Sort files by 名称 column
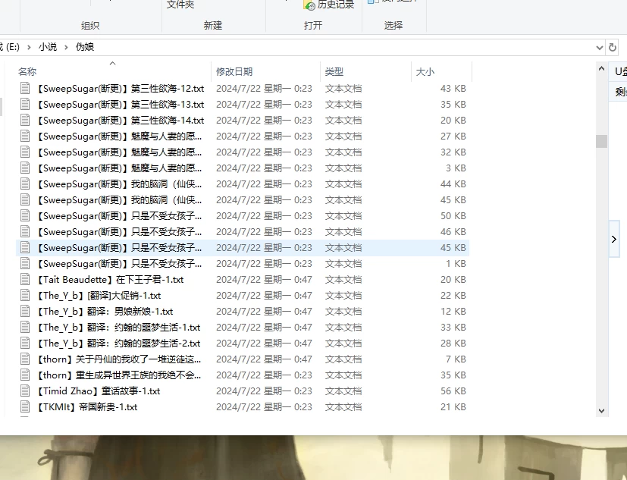Screen dimensions: 627x480 pos(27,71)
